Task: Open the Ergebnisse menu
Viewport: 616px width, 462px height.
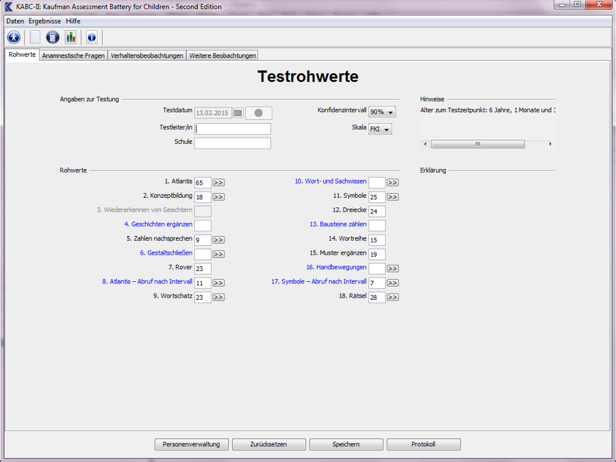Action: tap(44, 21)
